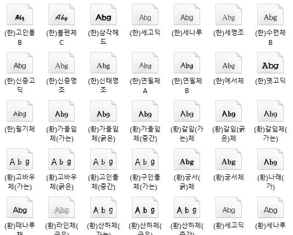This screenshot has width=293, height=235.
Task: Select the (한)옛고딕 font file icon
Action: click(270, 63)
